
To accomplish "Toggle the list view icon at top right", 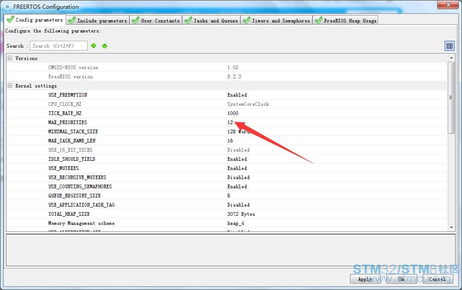I will pos(449,46).
